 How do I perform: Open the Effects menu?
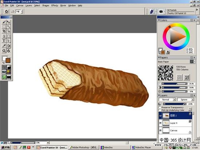[x=55, y=5]
